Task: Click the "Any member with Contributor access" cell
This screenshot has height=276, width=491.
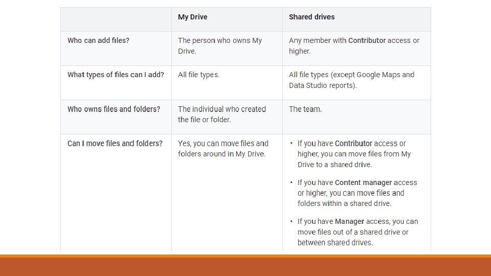Action: (x=354, y=45)
